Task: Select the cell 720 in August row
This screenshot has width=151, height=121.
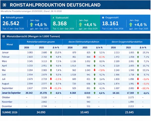Action: 74,83
